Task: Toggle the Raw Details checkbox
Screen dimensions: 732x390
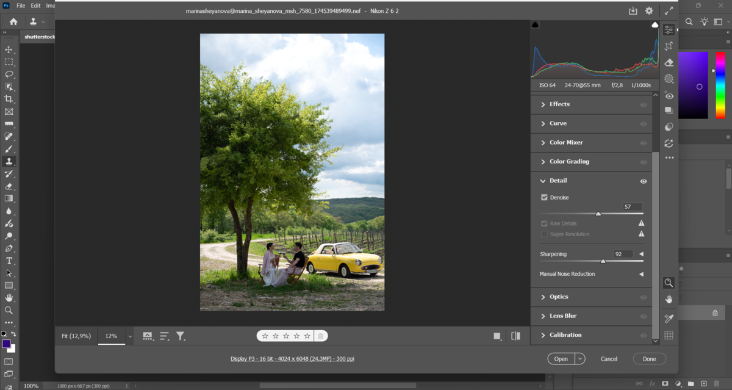Action: (544, 223)
